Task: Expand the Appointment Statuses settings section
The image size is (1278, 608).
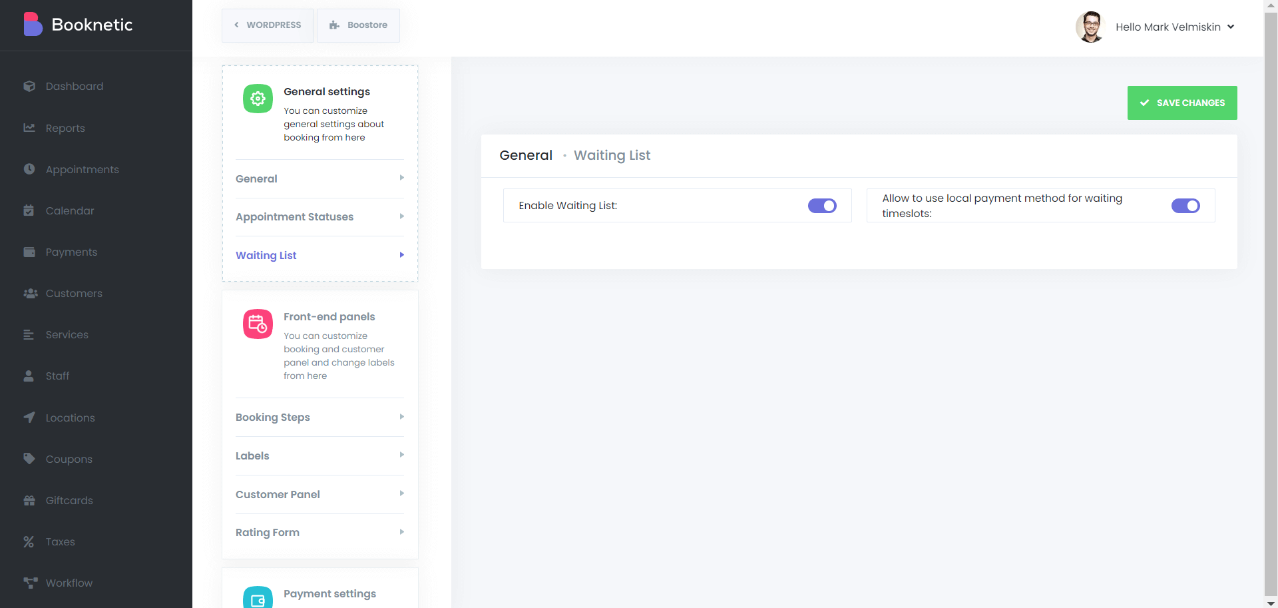Action: (319, 217)
